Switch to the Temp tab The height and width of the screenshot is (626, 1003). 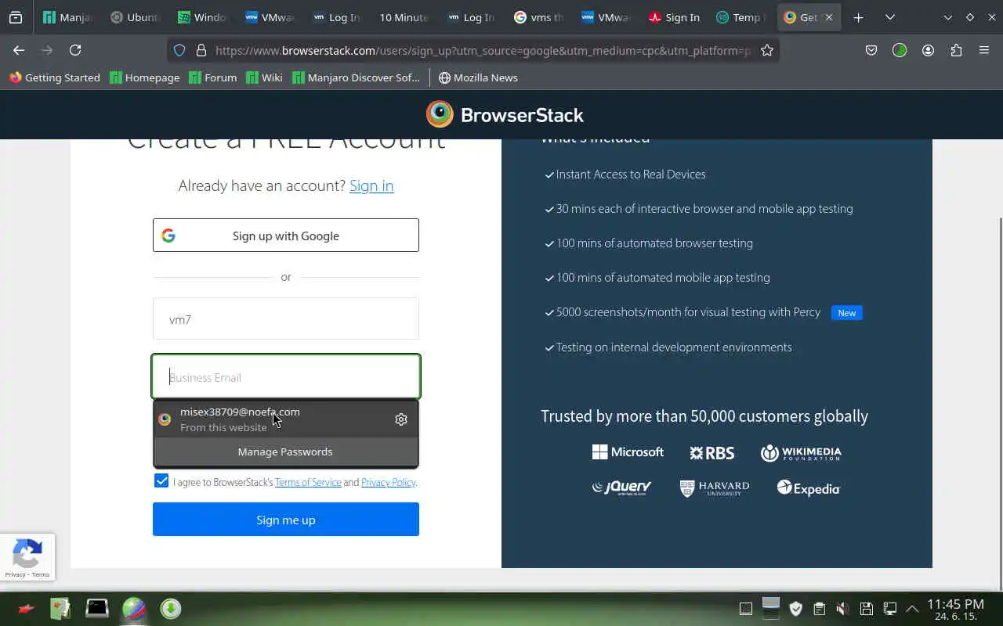click(742, 17)
